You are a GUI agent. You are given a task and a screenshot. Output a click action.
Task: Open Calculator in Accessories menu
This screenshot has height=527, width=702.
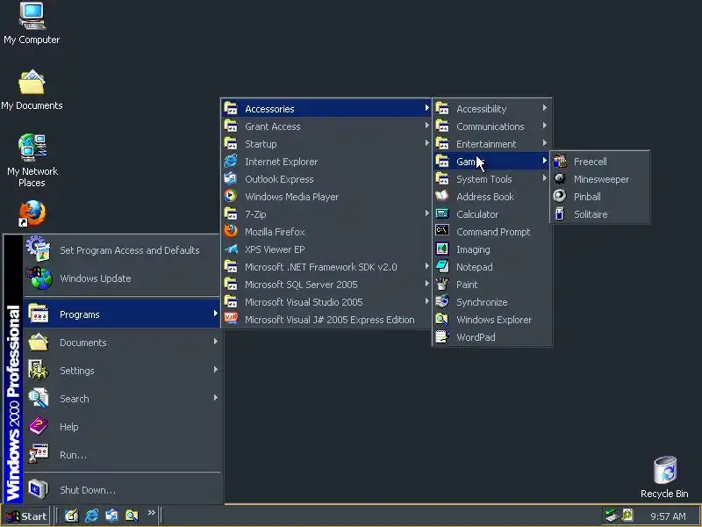[491, 214]
